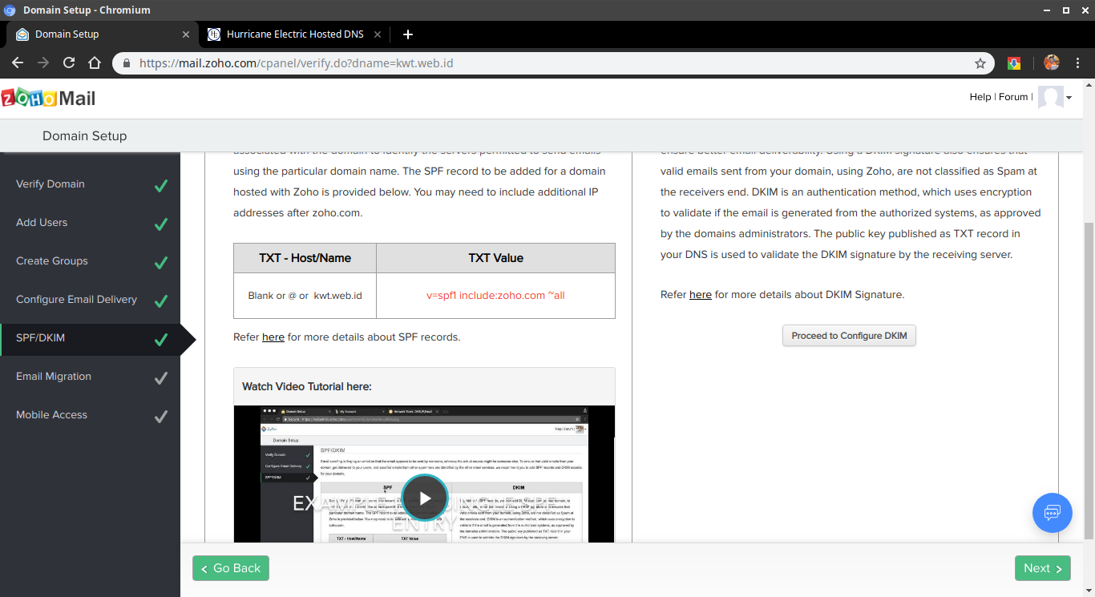Play the SPF video tutorial
This screenshot has width=1095, height=597.
click(x=424, y=498)
